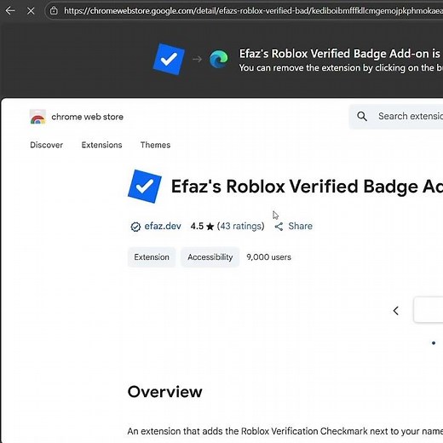The width and height of the screenshot is (443, 443).
Task: Select the Accessibility category chip
Action: (210, 257)
